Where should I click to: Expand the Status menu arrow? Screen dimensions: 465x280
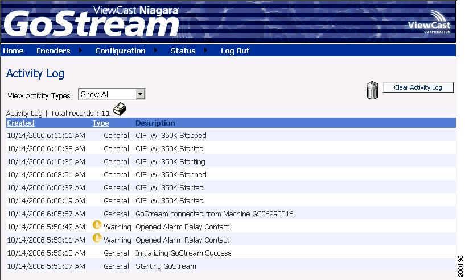coord(205,51)
